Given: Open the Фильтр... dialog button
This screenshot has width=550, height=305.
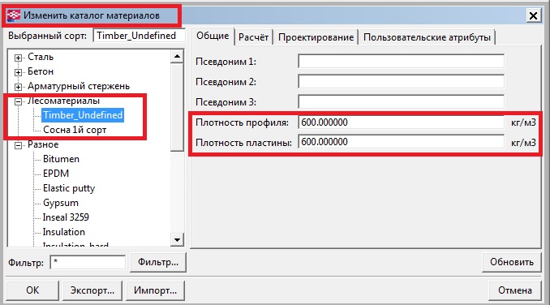Looking at the screenshot, I should tap(158, 262).
